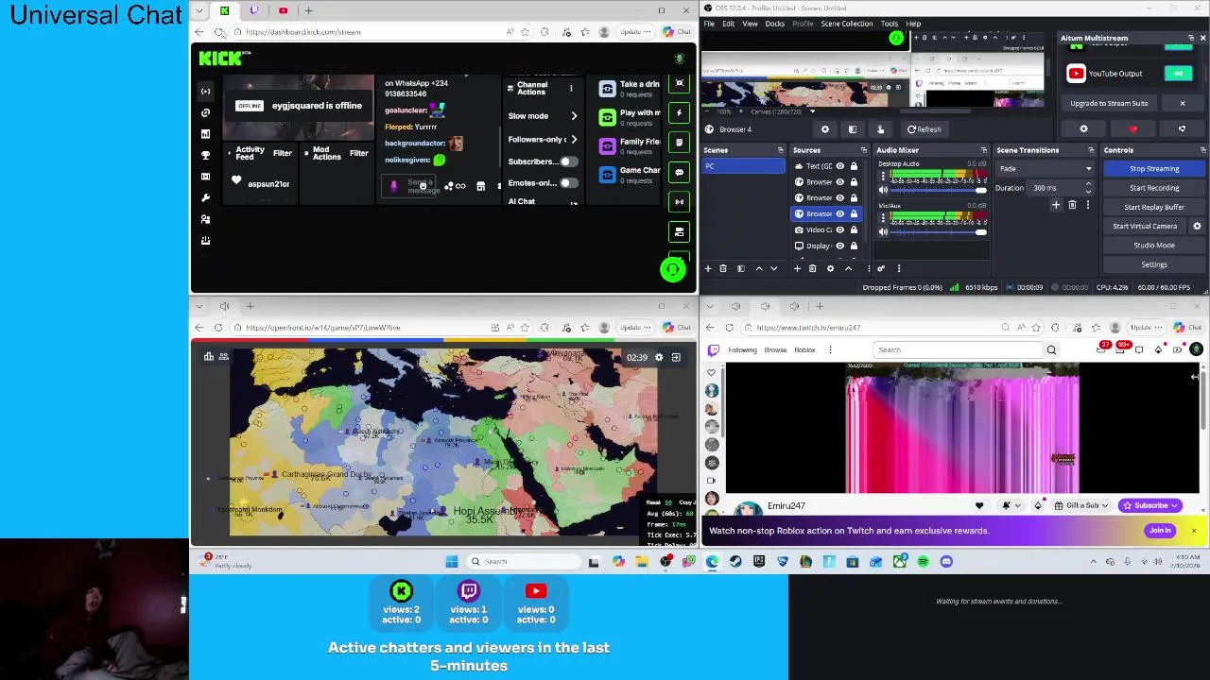Screen dimensions: 1210x680
Task: Open the OBS Docks menu
Action: [x=774, y=24]
